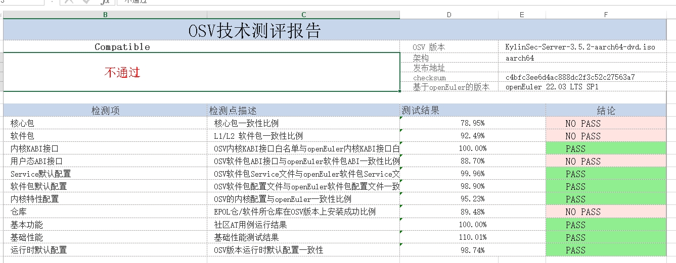Select column B header
This screenshot has height=263, width=676.
105,15
